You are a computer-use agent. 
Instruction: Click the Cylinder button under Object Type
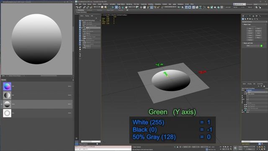pos(250,33)
